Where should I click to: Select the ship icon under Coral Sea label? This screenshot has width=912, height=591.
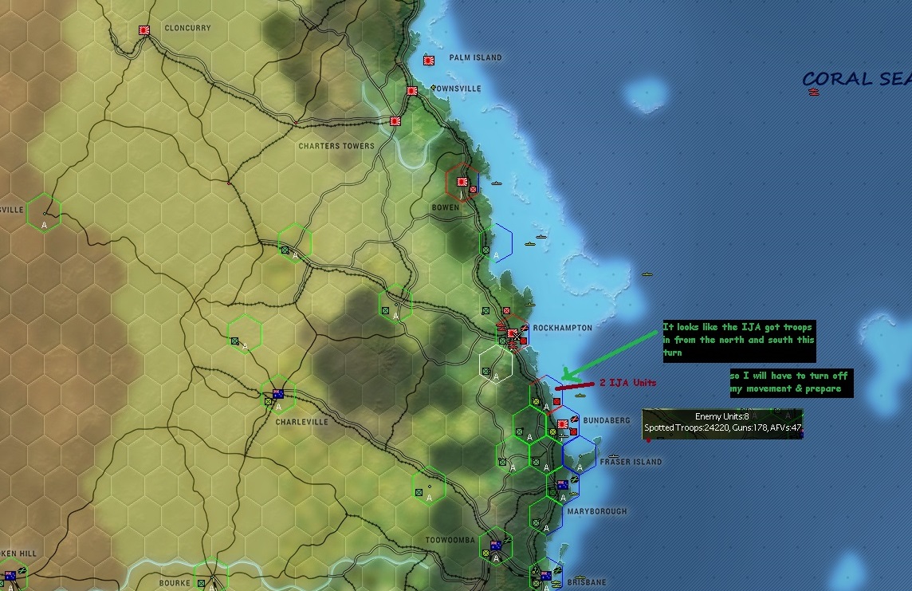(814, 92)
